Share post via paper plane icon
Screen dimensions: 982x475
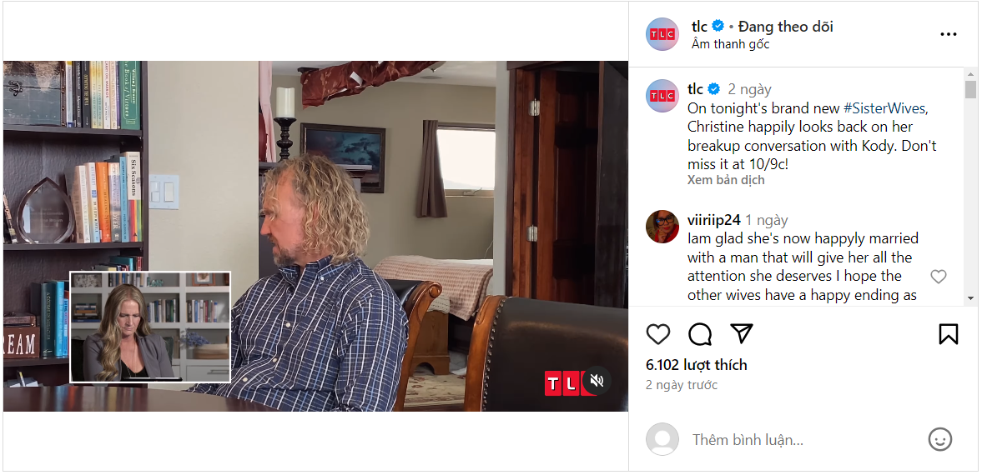(742, 333)
